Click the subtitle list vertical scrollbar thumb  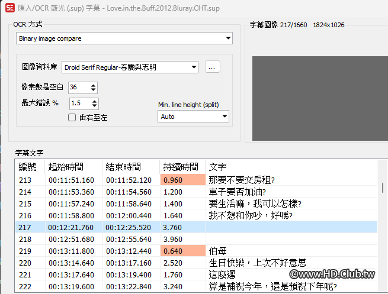pyautogui.click(x=383, y=188)
